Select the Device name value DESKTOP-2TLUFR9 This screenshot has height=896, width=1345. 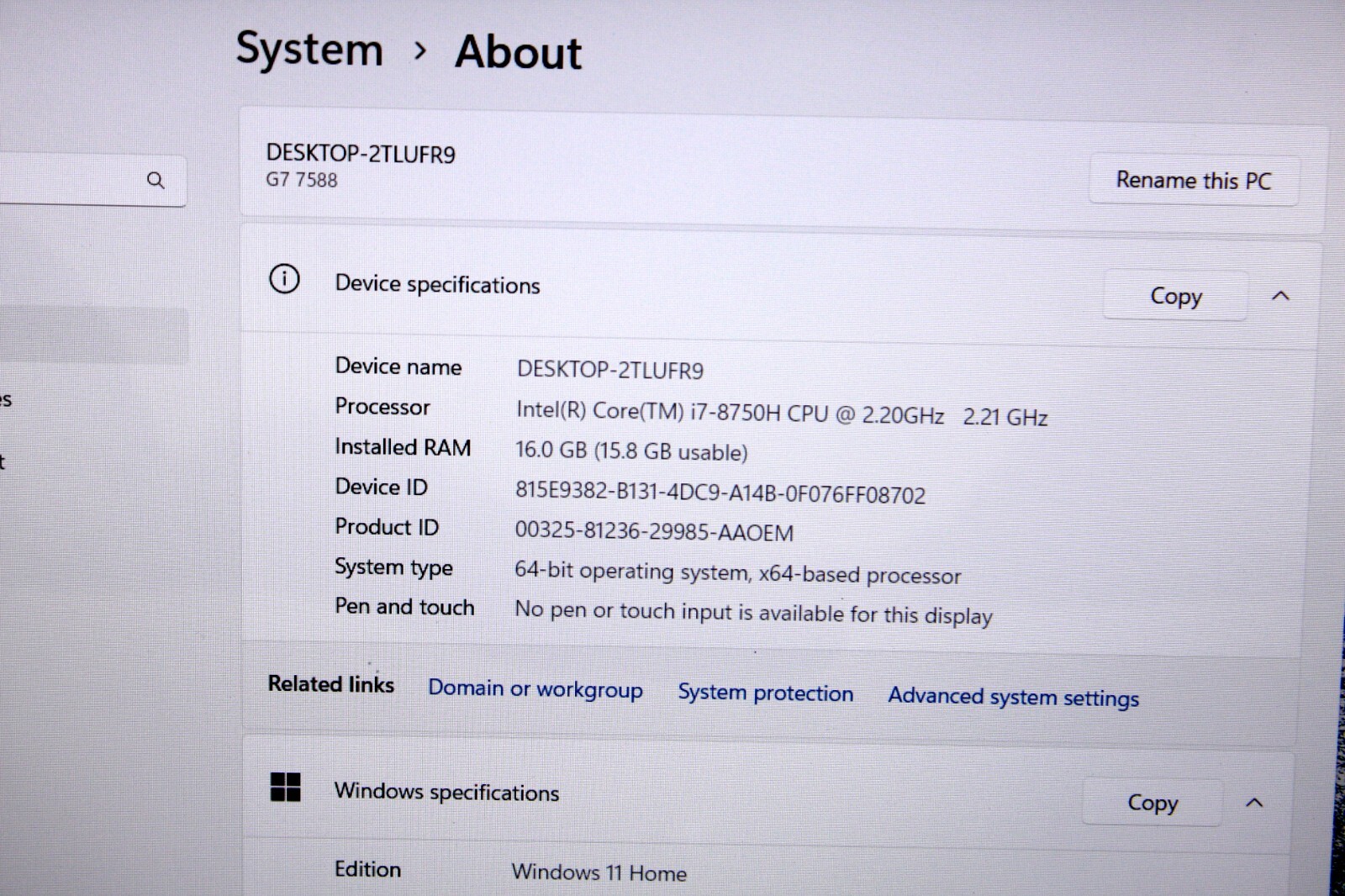pyautogui.click(x=610, y=370)
